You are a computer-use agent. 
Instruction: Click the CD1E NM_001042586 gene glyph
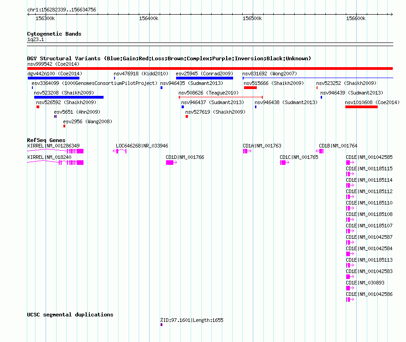(350, 299)
